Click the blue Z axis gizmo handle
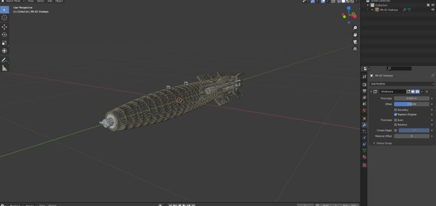 (349, 8)
